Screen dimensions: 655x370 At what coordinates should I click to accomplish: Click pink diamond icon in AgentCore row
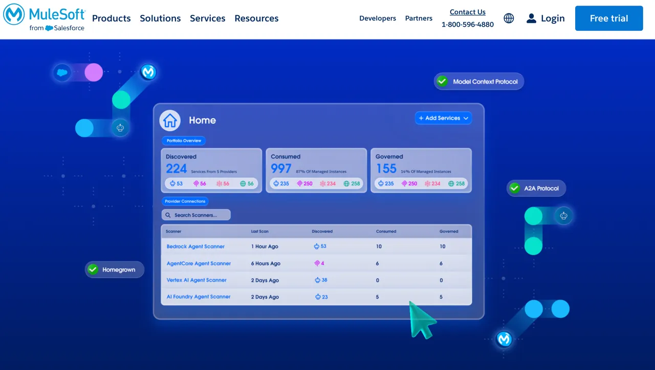(x=317, y=263)
